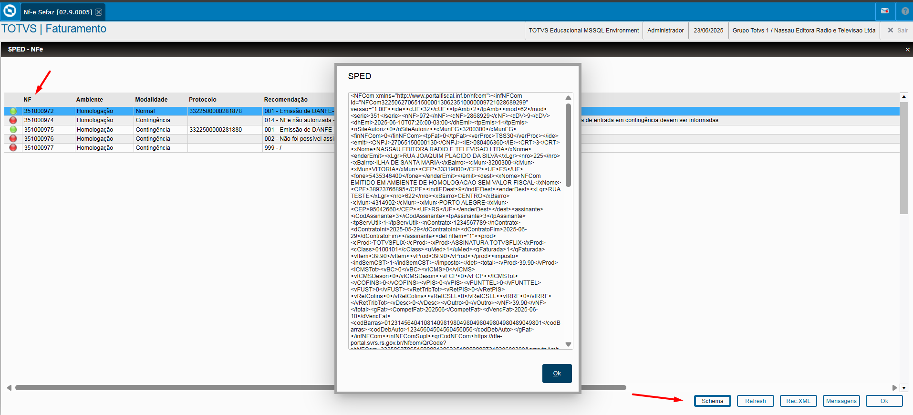Click the grid vertical scrollbar thumb
The image size is (913, 415).
coord(904,157)
